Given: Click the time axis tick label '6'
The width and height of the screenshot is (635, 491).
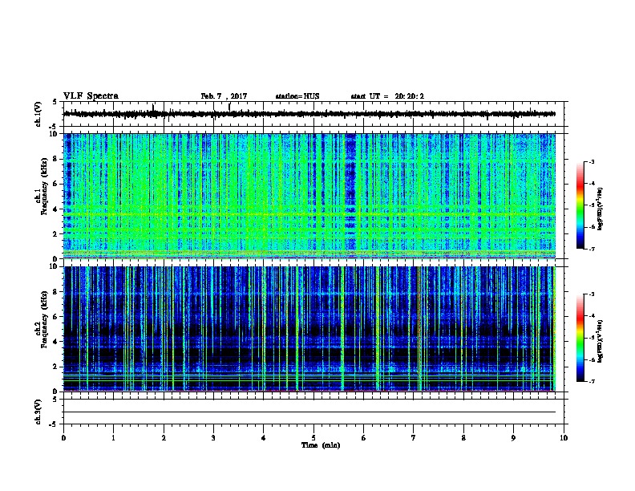Looking at the screenshot, I should pyautogui.click(x=363, y=438).
